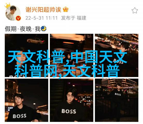Open bottom middle BOSS sweatshirt photo

pyautogui.click(x=72, y=100)
